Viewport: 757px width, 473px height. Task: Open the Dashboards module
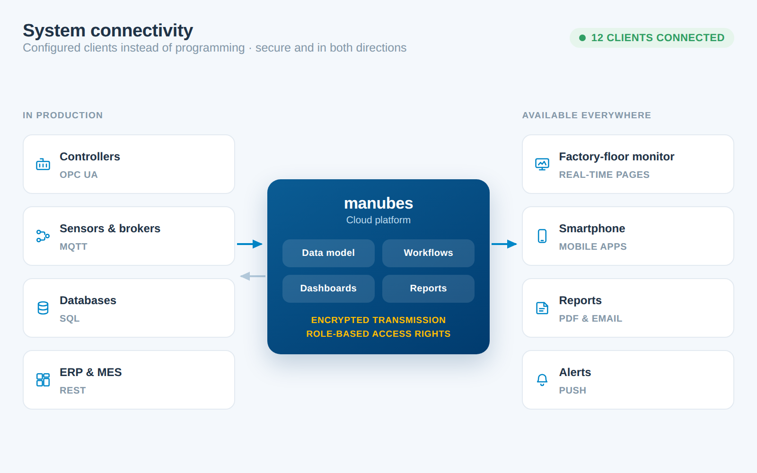click(328, 289)
